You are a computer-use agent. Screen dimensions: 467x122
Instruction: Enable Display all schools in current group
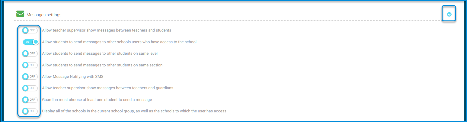tap(30, 111)
